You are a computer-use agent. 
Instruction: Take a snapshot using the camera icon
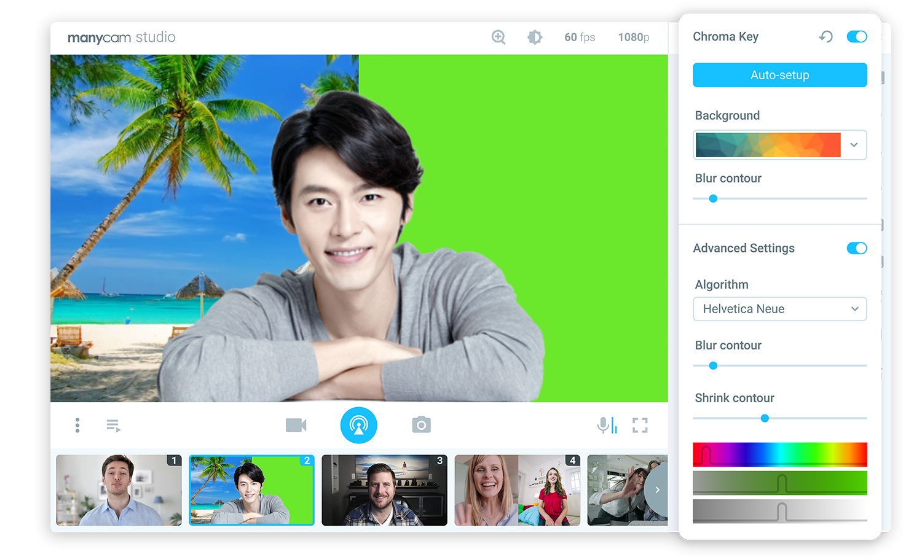[421, 424]
